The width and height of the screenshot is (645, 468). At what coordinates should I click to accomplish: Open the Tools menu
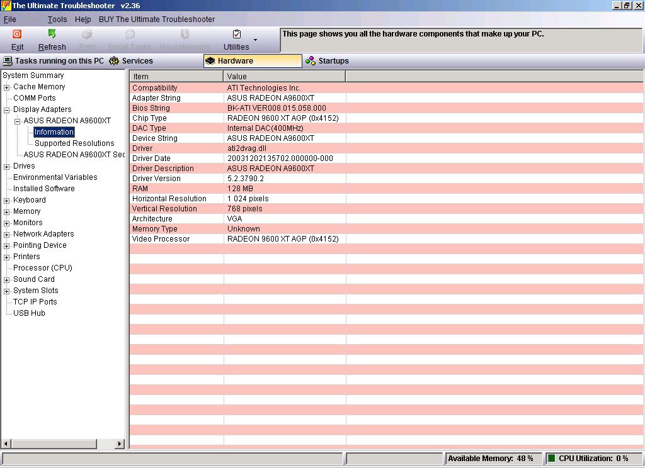pos(57,19)
